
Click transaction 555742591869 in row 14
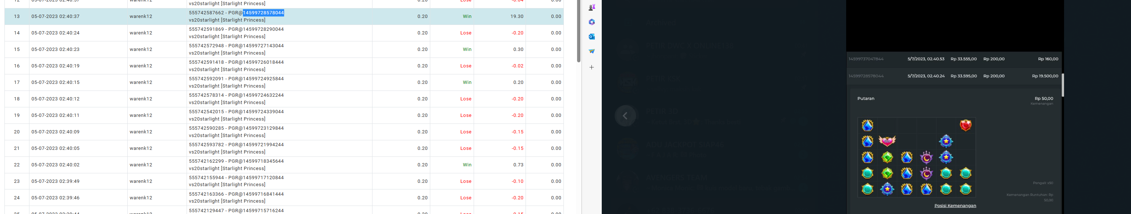(x=206, y=29)
